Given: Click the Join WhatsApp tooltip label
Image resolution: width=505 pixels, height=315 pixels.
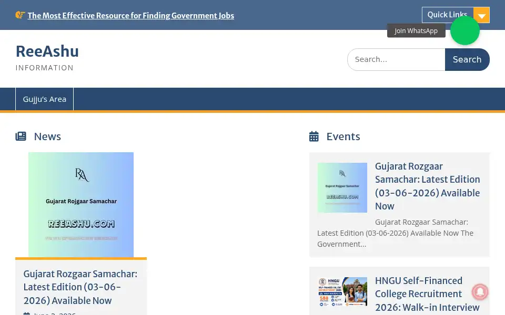Looking at the screenshot, I should 416,30.
